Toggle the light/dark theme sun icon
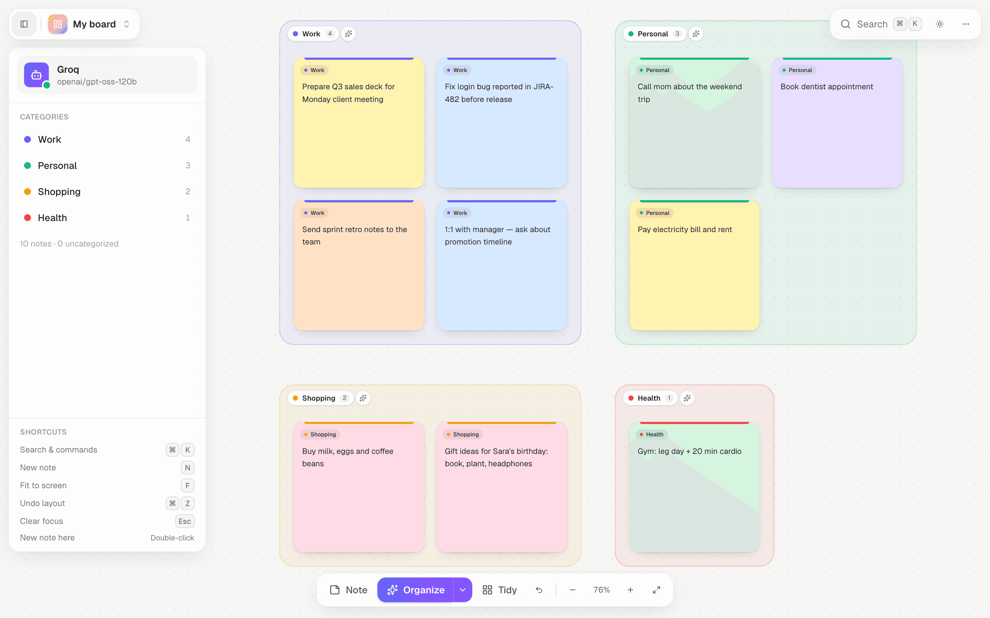This screenshot has width=990, height=618. (940, 24)
